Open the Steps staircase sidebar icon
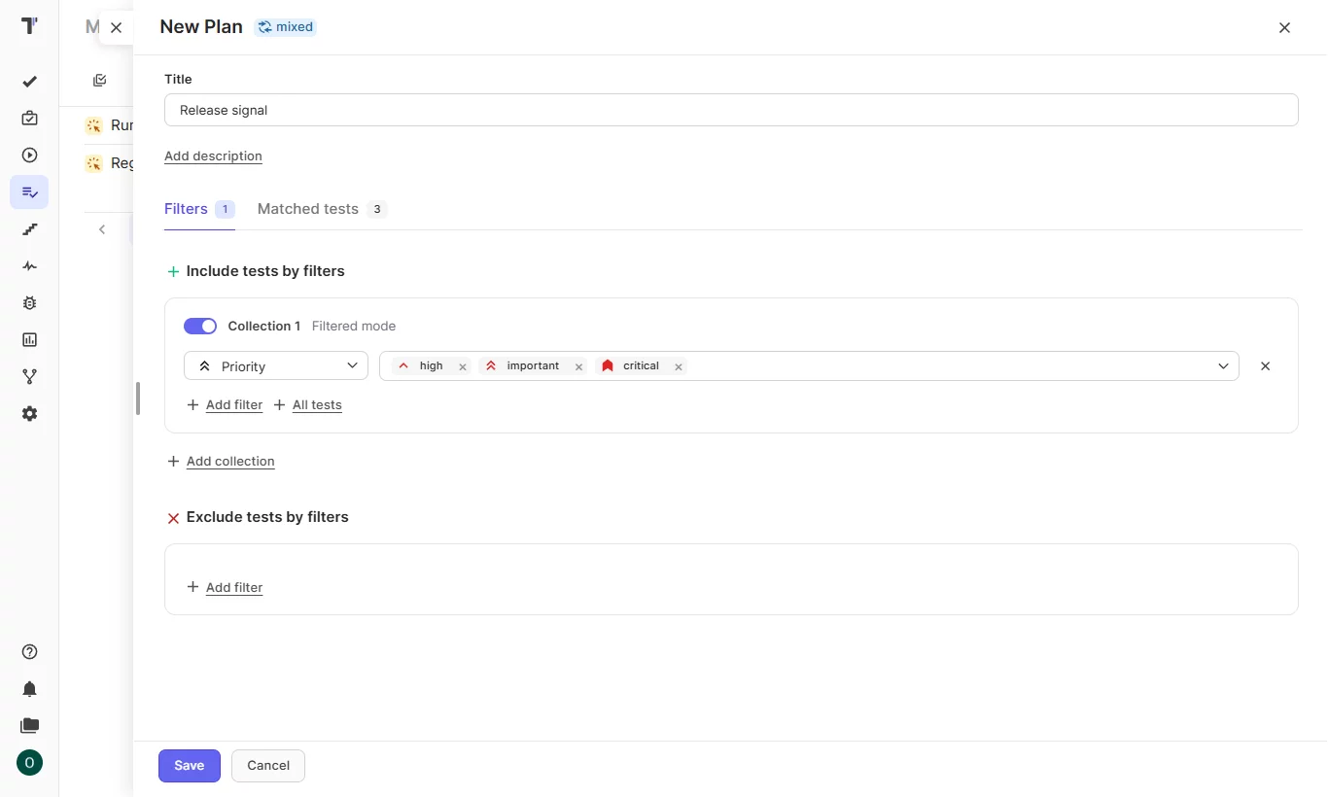 click(29, 229)
